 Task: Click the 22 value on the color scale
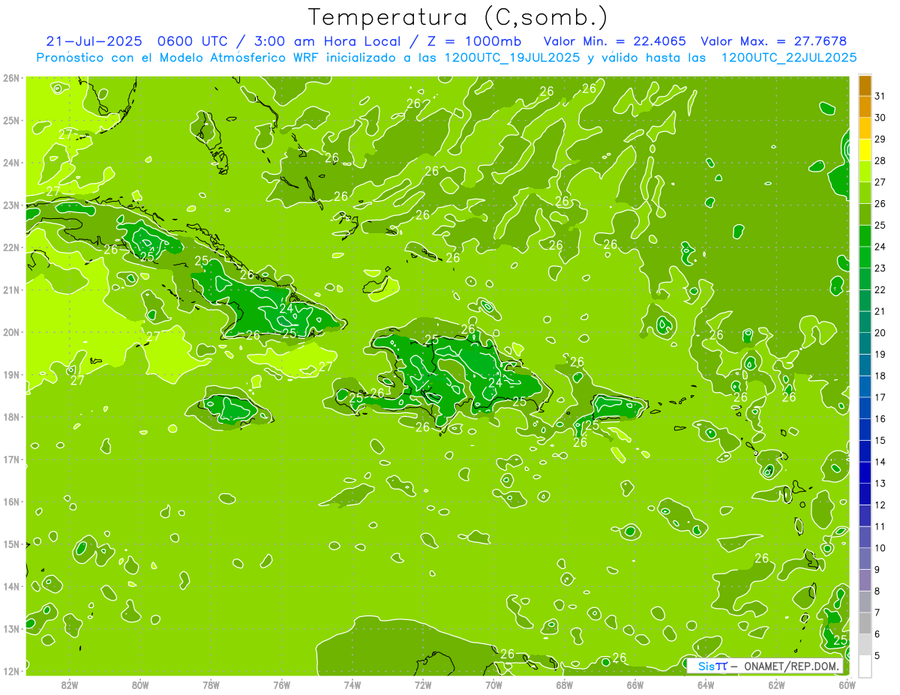coord(880,289)
